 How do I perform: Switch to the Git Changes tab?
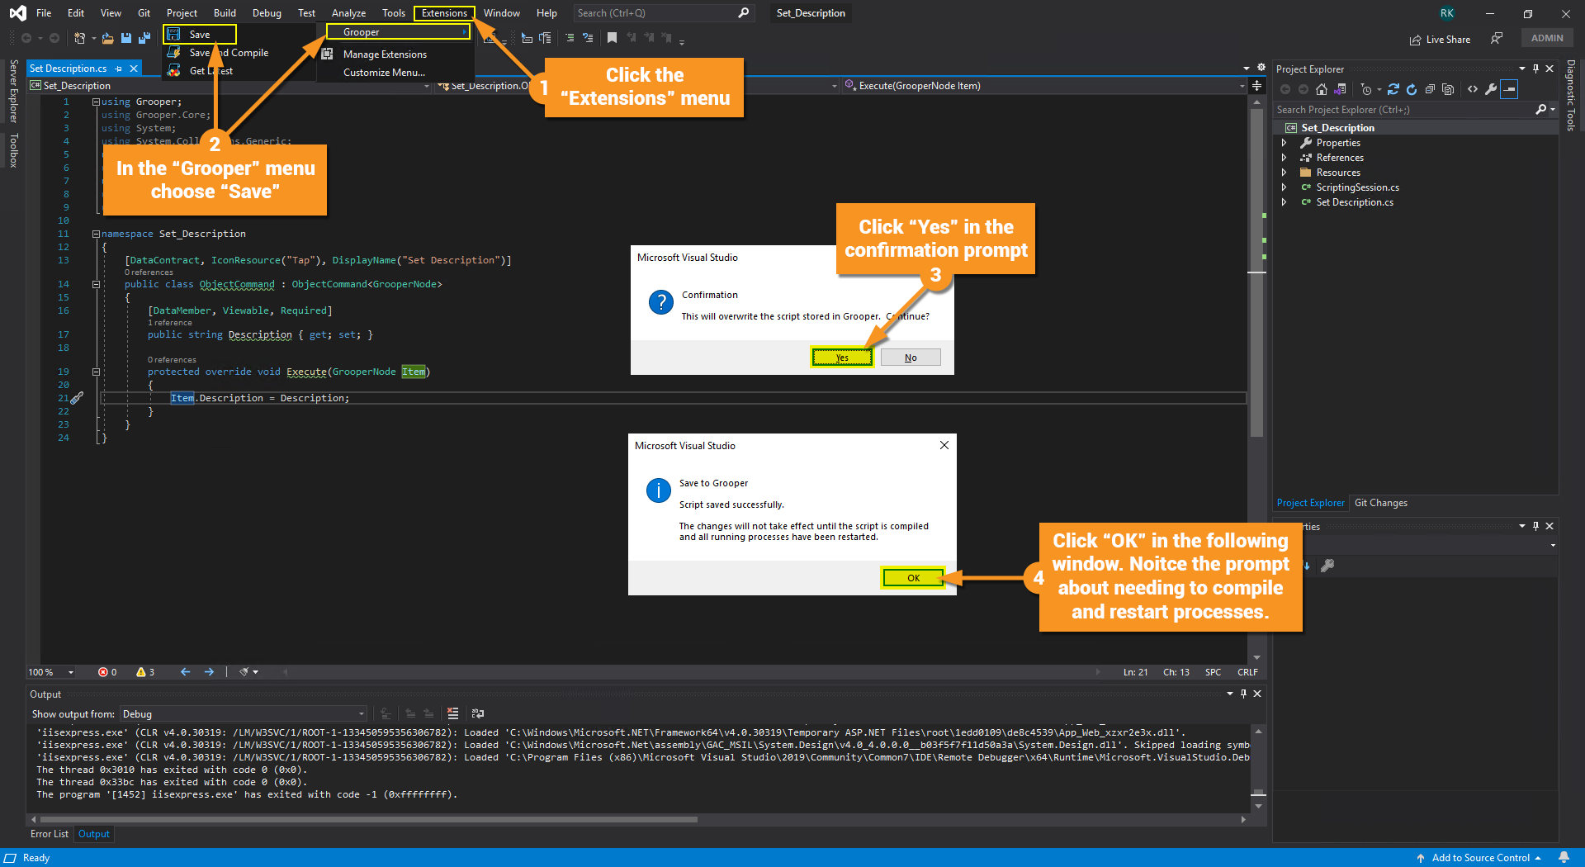coord(1381,503)
